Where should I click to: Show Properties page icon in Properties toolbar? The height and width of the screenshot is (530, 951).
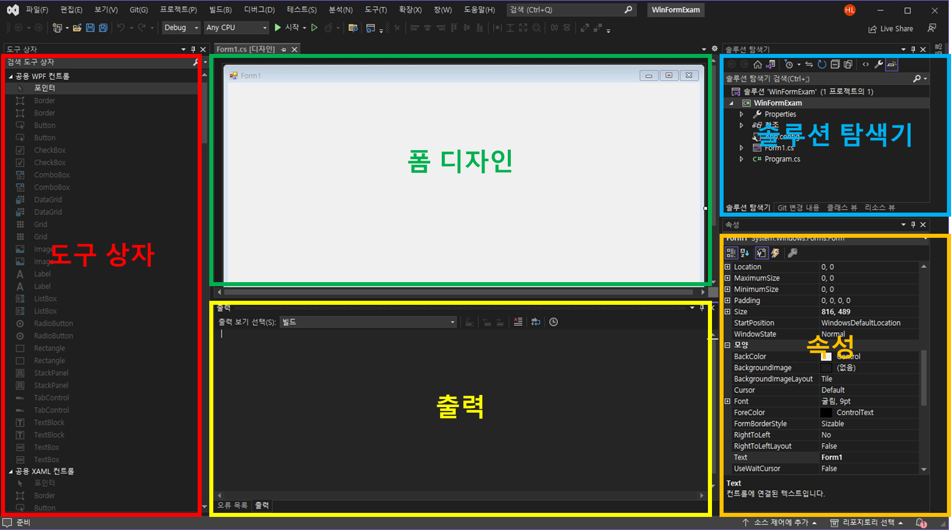(761, 253)
